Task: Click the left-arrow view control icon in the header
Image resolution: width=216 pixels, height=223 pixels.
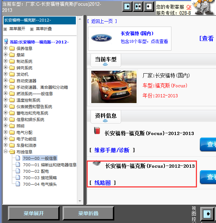Action: click(149, 6)
